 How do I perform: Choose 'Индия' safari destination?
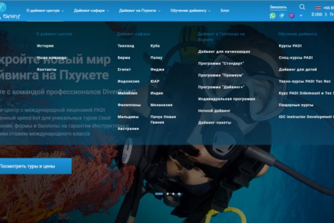(x=157, y=93)
